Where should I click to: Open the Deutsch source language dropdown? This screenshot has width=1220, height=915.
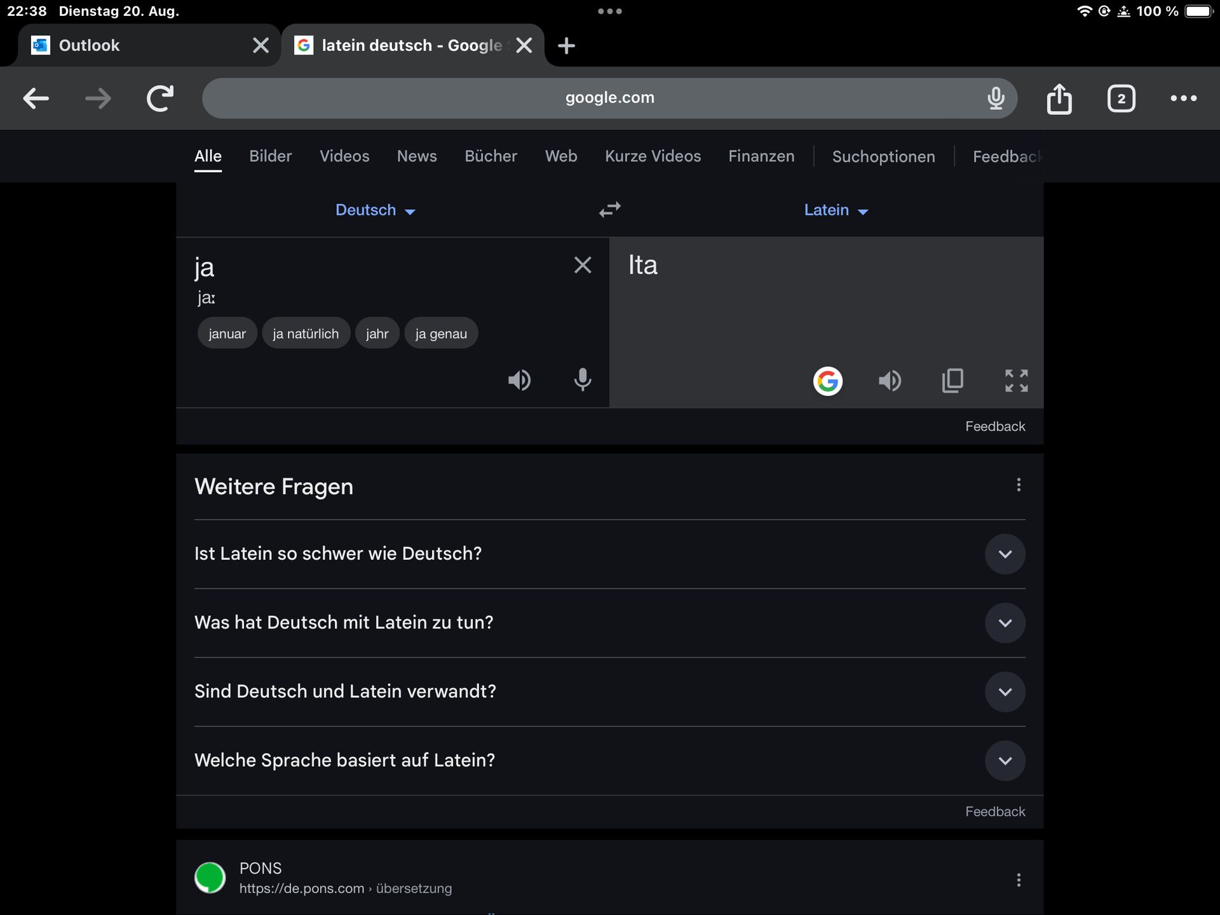(375, 210)
